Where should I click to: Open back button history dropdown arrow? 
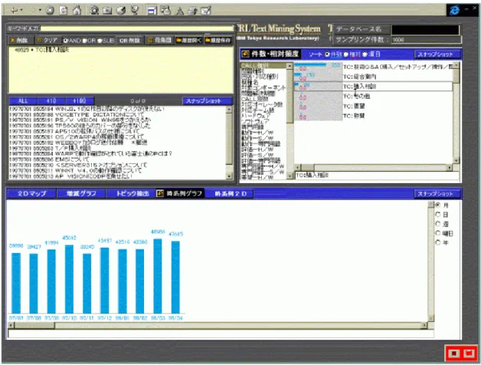[x=21, y=11]
